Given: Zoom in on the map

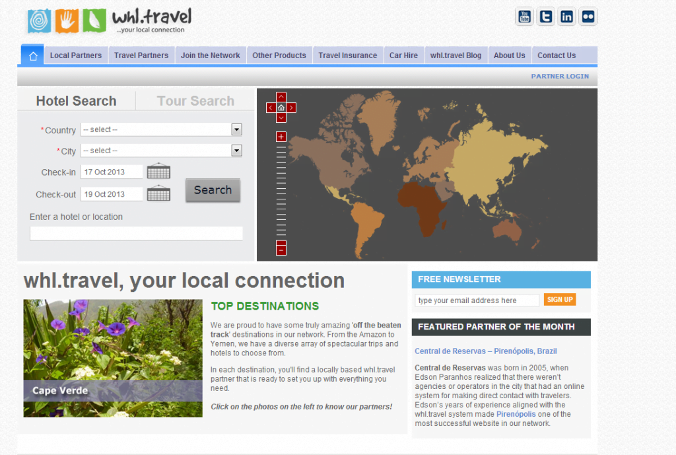Looking at the screenshot, I should [x=281, y=137].
